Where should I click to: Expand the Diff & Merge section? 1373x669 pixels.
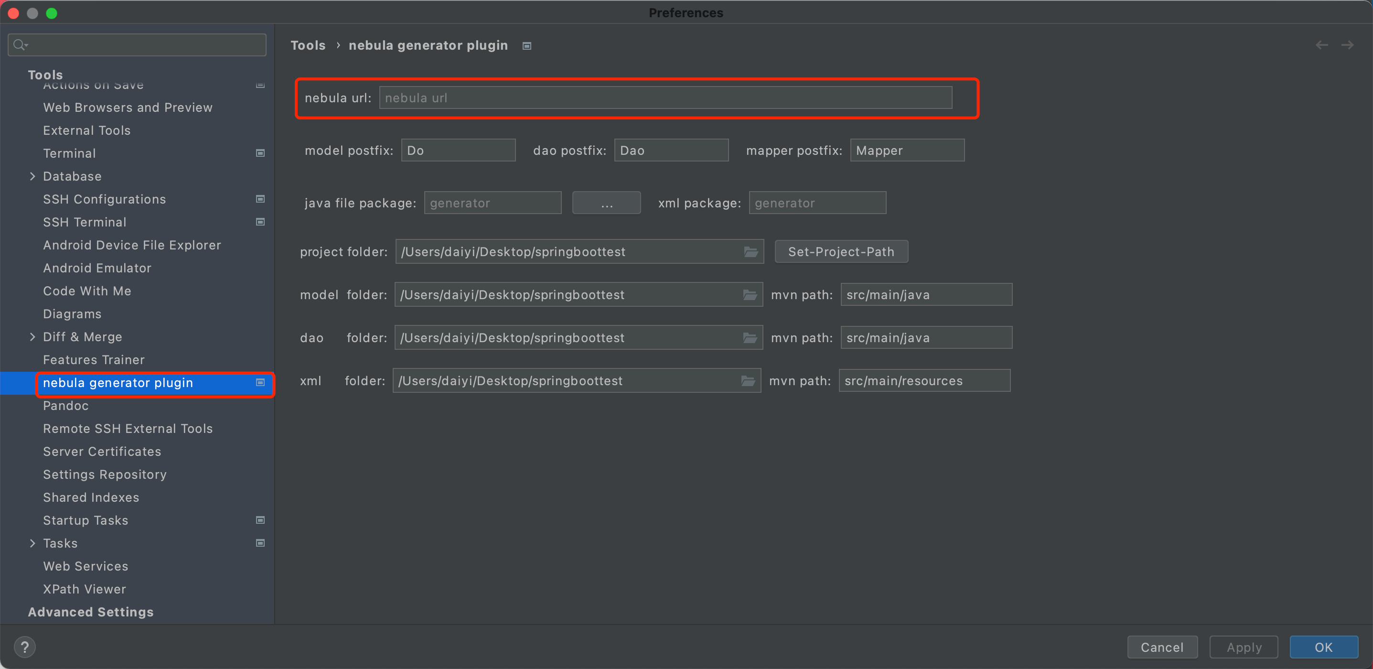pos(32,336)
